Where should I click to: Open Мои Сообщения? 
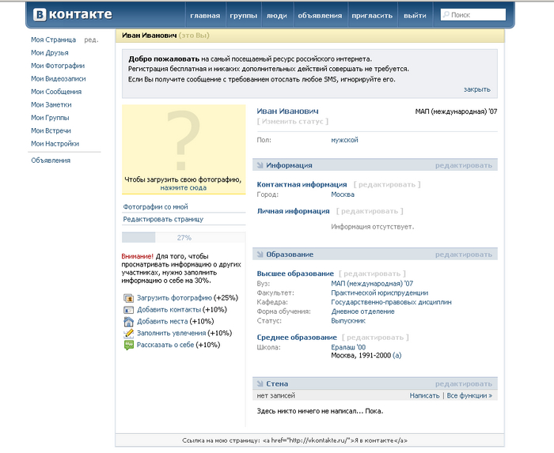point(56,92)
